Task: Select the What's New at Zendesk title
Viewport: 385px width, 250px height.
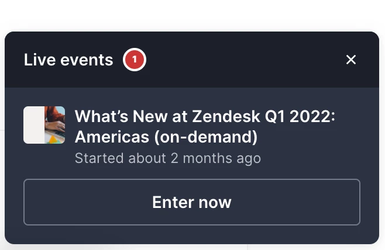Action: 205,126
